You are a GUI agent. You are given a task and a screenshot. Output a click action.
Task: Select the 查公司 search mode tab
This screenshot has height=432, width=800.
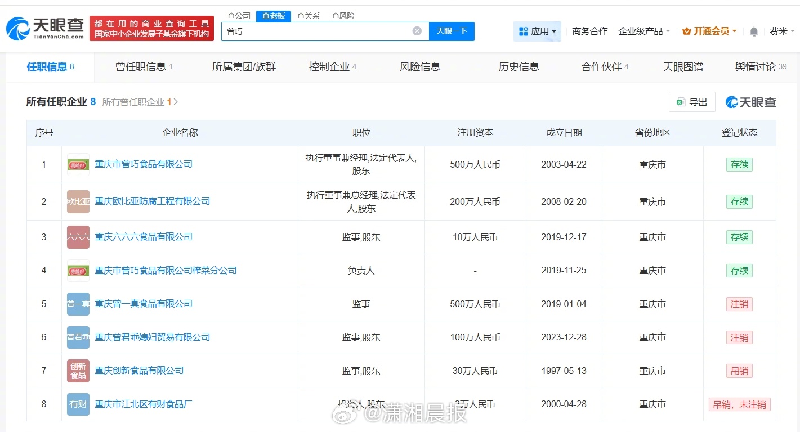(239, 16)
